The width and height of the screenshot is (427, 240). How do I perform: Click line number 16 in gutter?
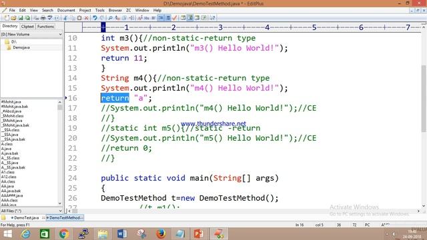(x=73, y=98)
